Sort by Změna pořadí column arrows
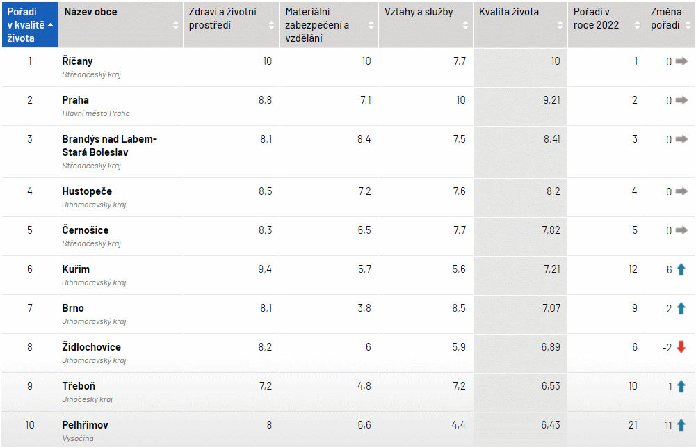 point(688,25)
